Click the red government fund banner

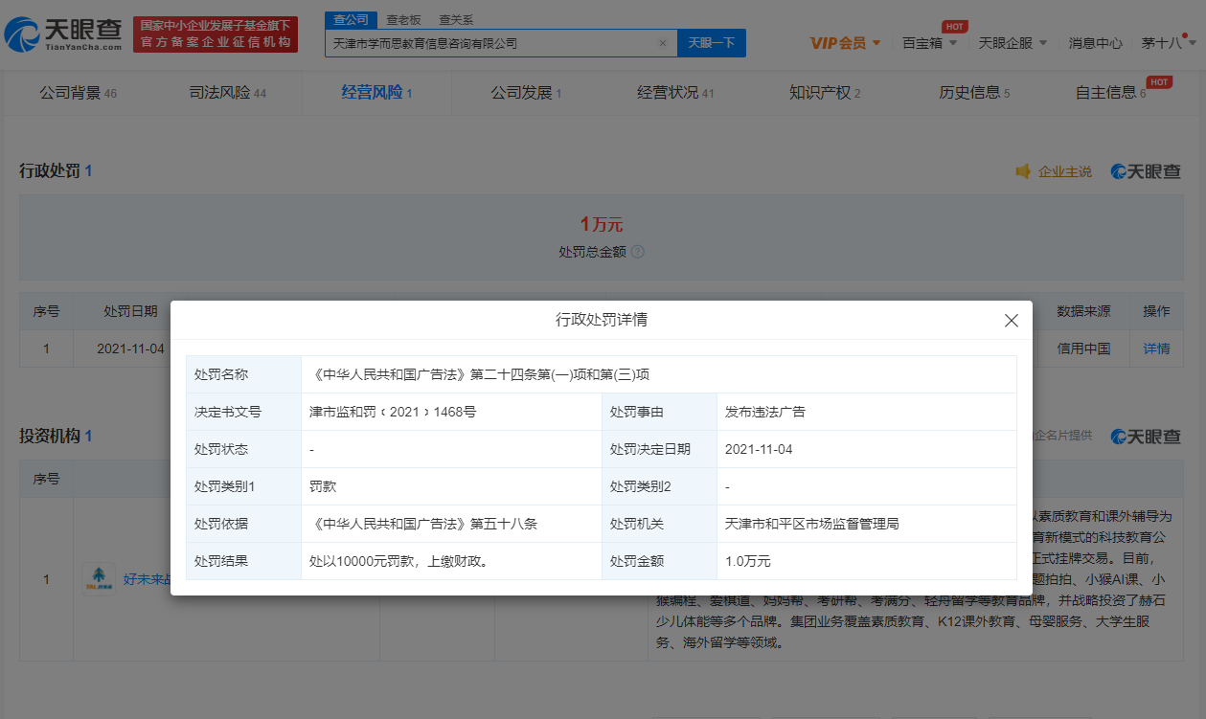click(x=216, y=34)
